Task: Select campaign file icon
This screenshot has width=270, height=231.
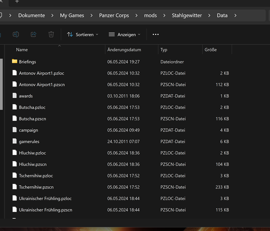Action: 15,130
